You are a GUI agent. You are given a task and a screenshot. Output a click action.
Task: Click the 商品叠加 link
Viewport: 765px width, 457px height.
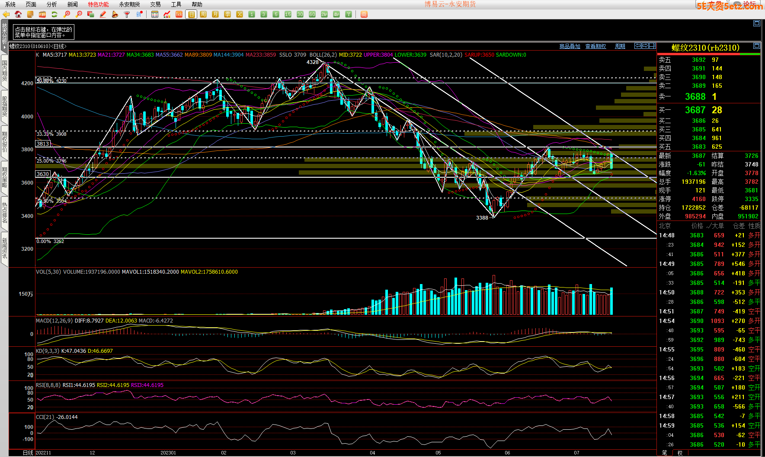coord(570,46)
